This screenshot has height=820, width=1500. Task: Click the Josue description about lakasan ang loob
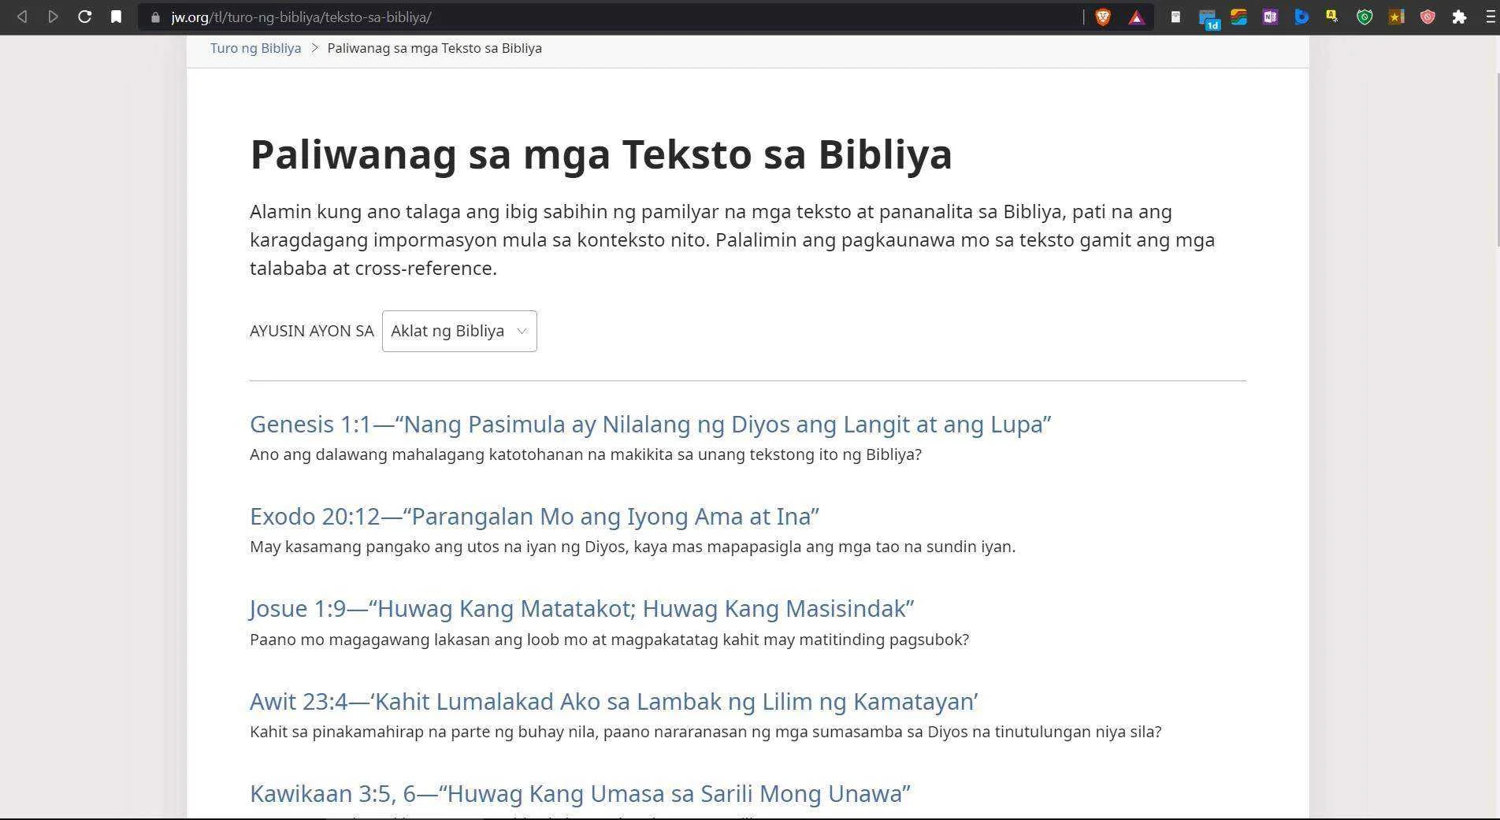click(x=609, y=640)
